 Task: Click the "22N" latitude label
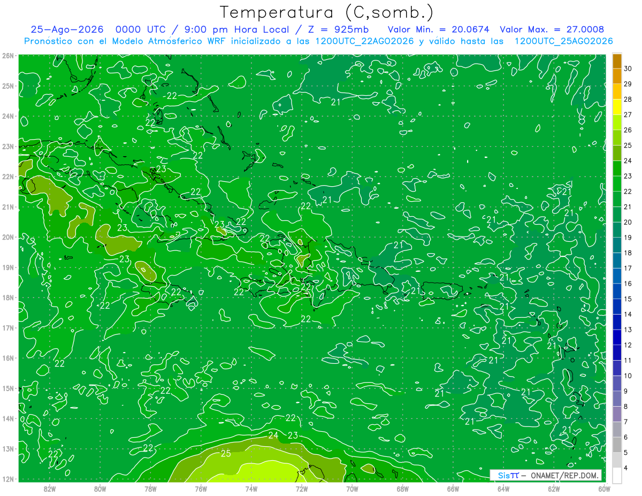[x=8, y=177]
